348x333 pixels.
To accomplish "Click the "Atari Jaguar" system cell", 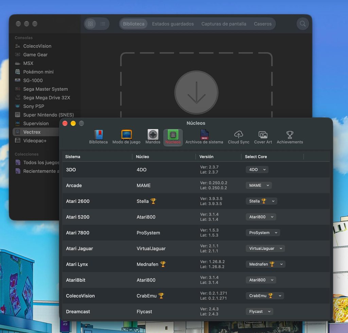I will 79,248.
